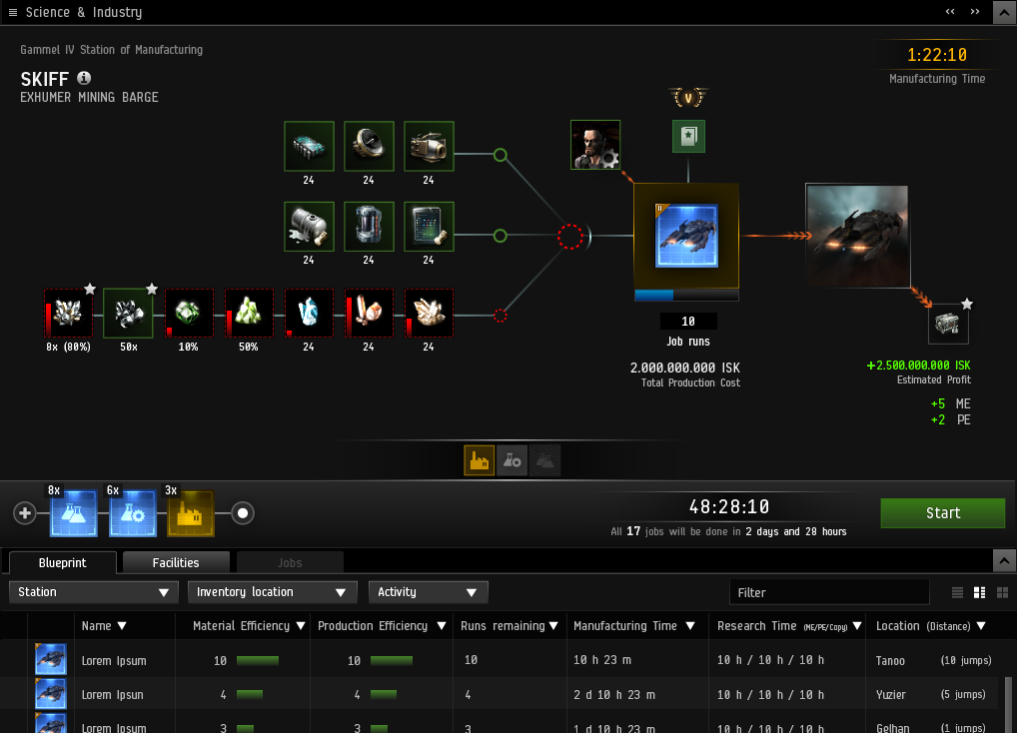
Task: Sort by Name column
Action: coord(104,626)
